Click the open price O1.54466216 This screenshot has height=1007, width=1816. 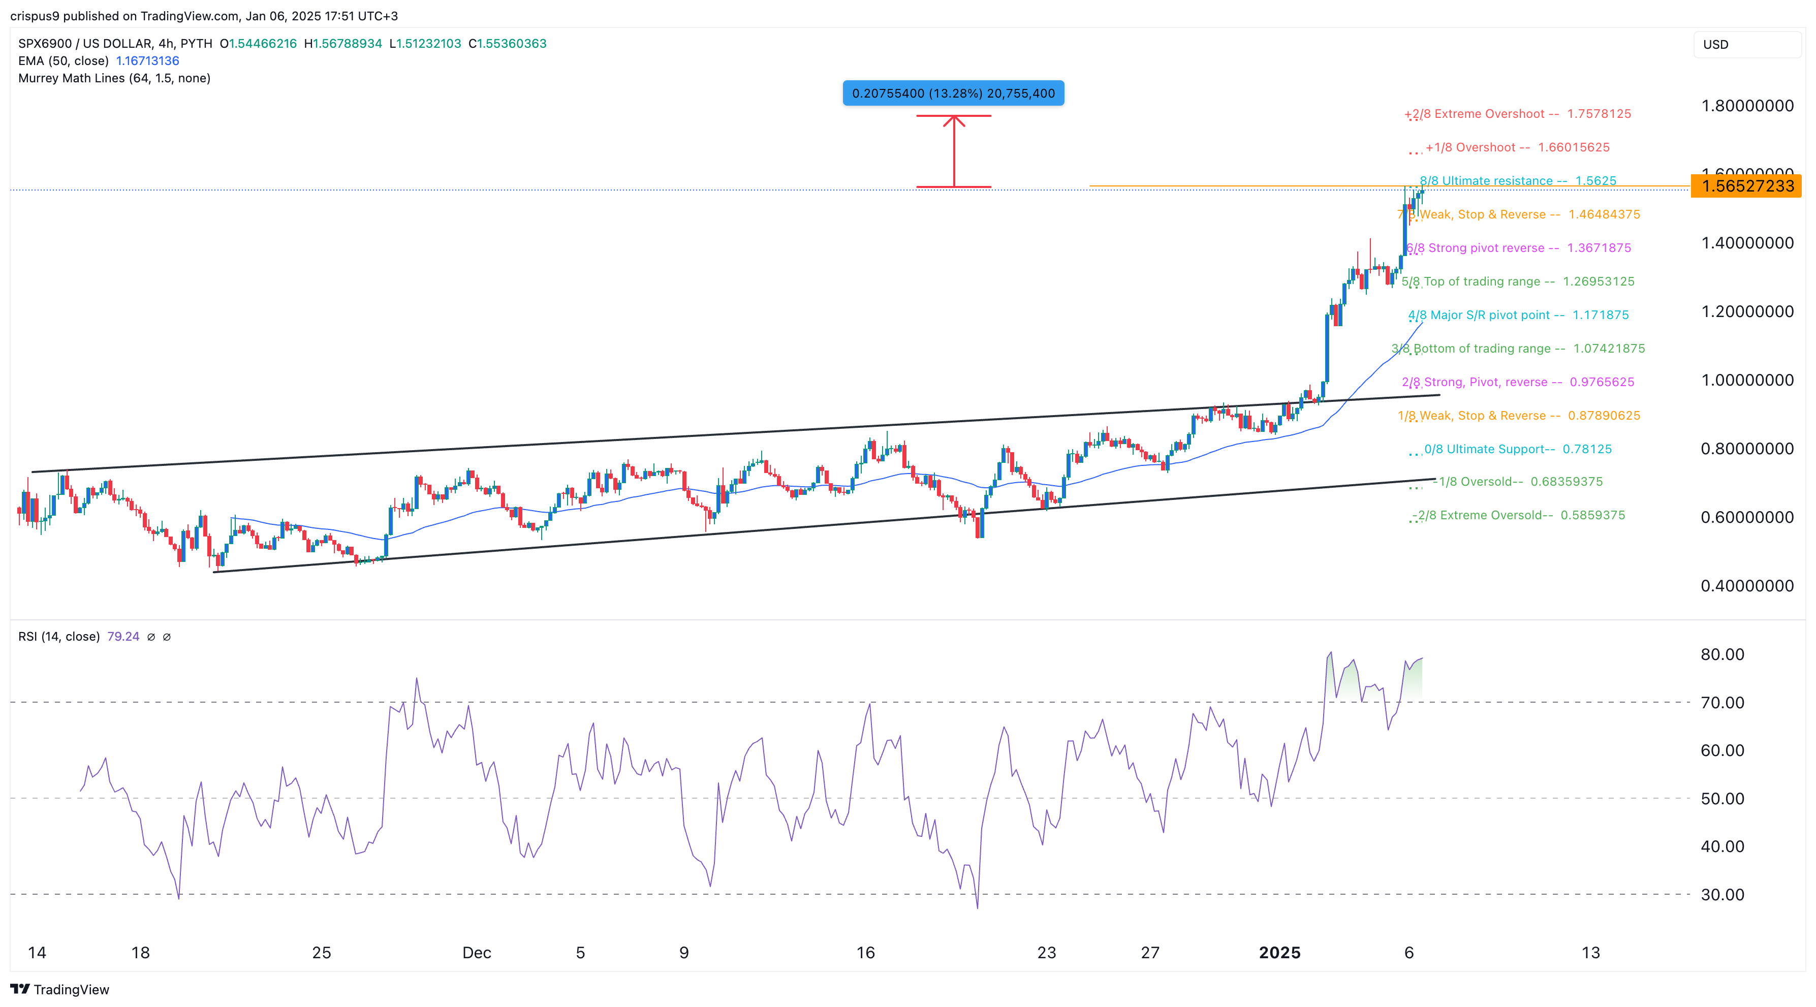pos(258,44)
